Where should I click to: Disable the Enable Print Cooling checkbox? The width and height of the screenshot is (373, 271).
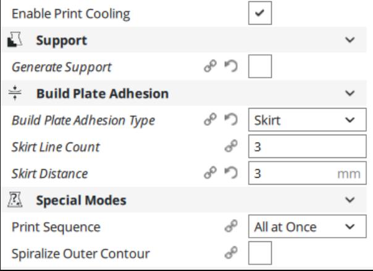click(260, 13)
